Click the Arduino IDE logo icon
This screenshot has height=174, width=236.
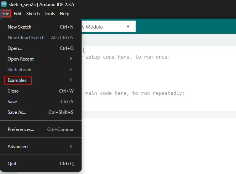click(4, 4)
